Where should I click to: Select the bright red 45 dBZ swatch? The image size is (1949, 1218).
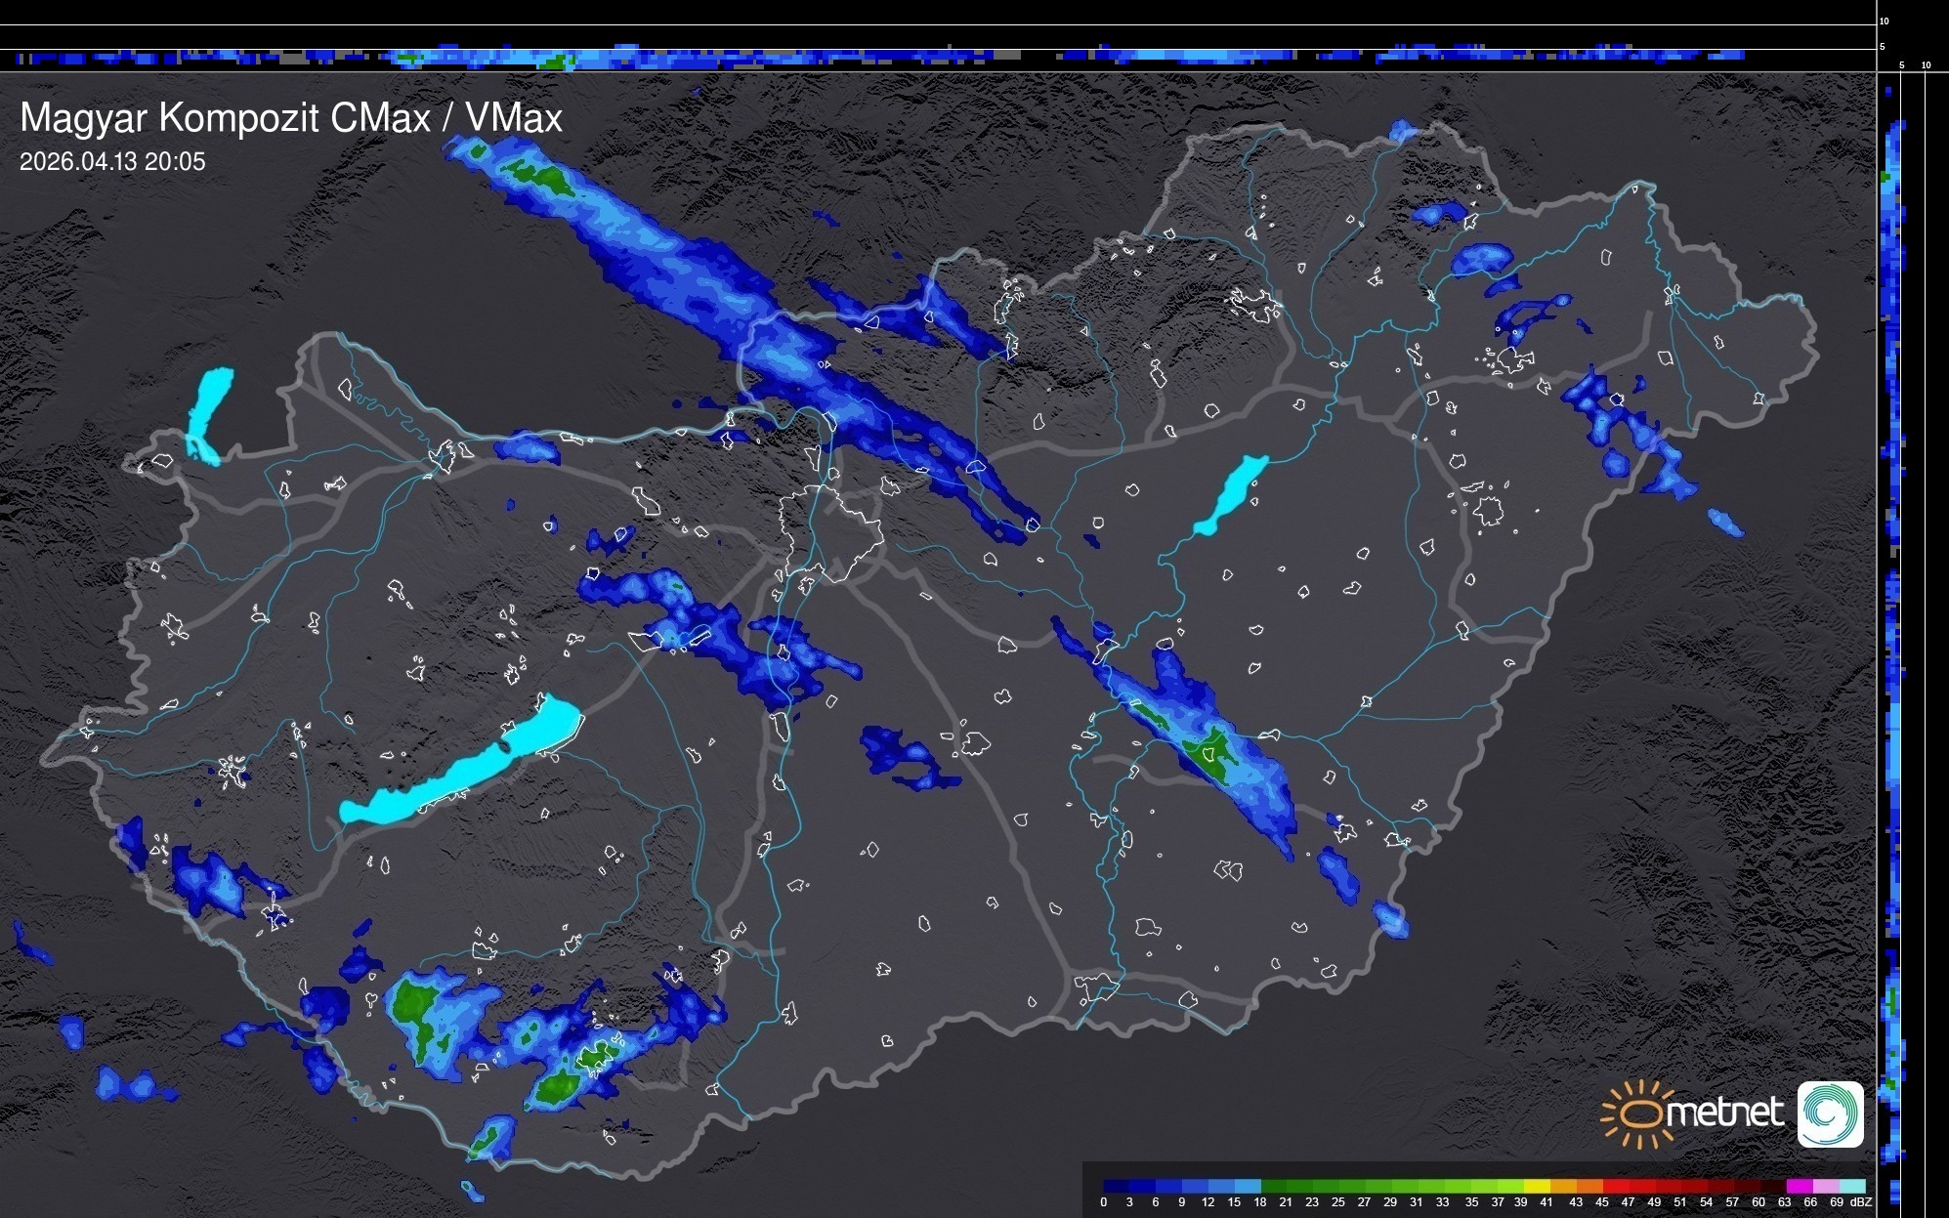coord(1616,1186)
